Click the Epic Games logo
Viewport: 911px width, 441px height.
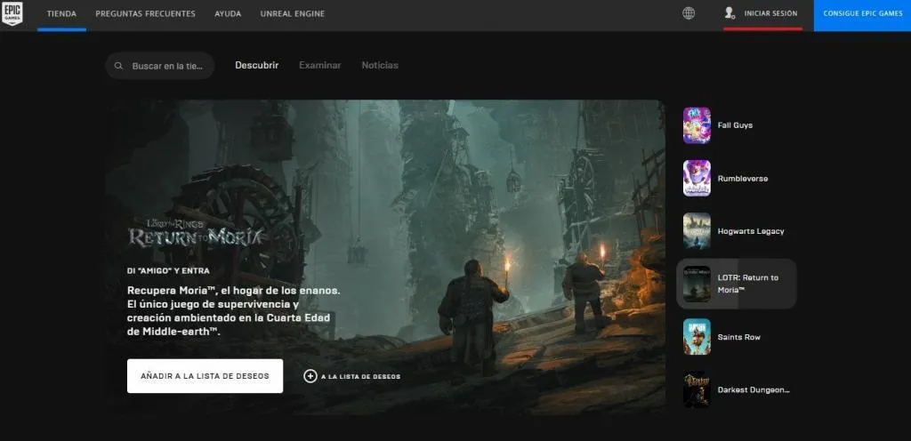tap(12, 14)
